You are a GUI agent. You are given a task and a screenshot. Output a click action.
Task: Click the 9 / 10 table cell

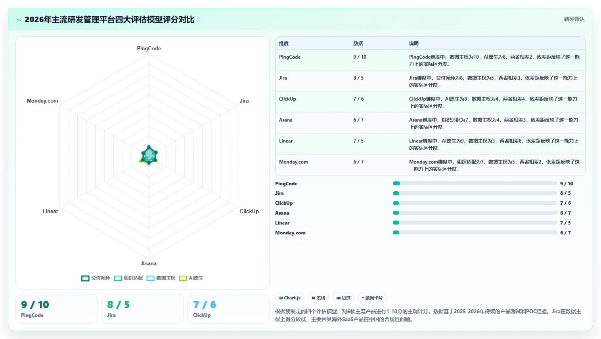click(360, 57)
